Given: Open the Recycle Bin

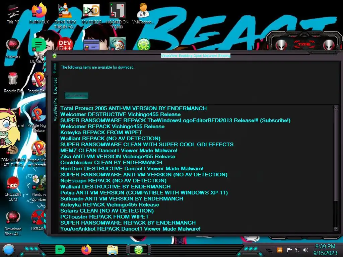Looking at the screenshot, I should pyautogui.click(x=13, y=83).
